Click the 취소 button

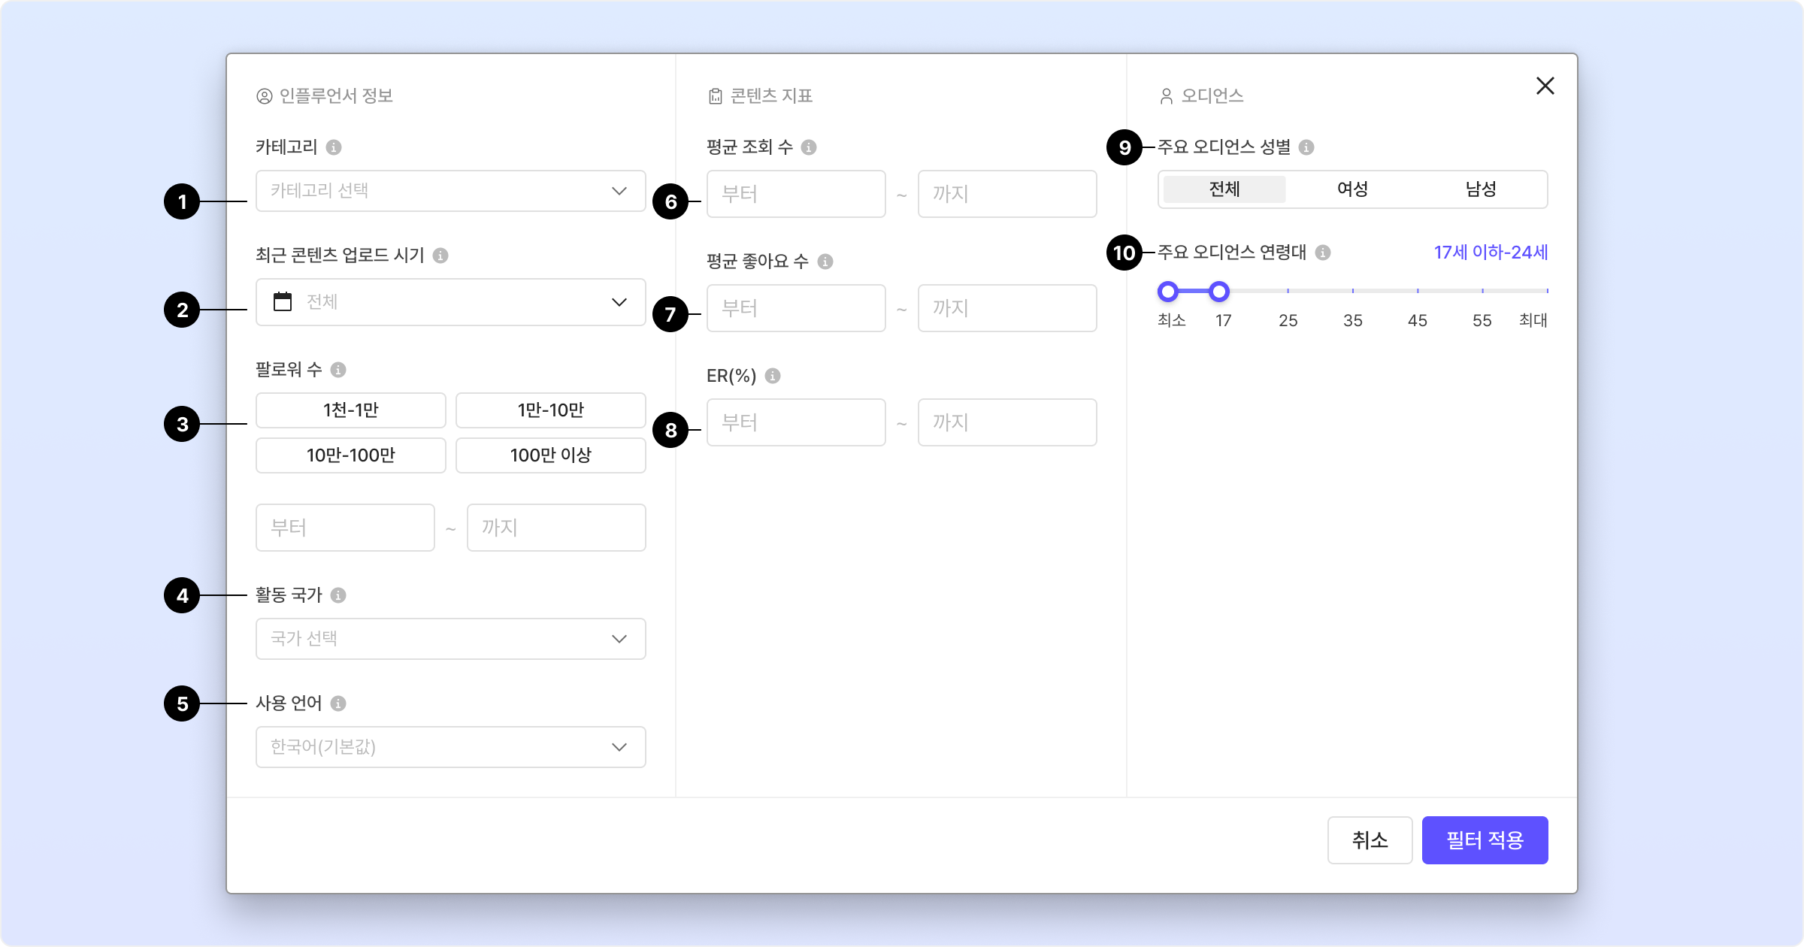(1370, 840)
